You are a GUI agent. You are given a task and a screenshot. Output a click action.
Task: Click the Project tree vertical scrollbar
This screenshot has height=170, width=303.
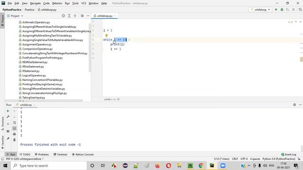[89, 47]
